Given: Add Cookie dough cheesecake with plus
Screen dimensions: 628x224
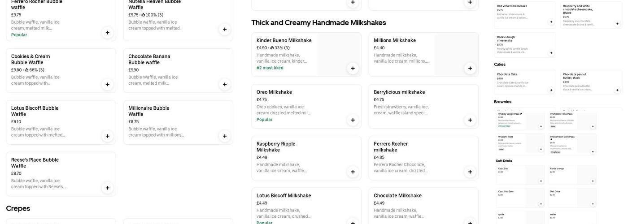Looking at the screenshot, I should (x=551, y=53).
